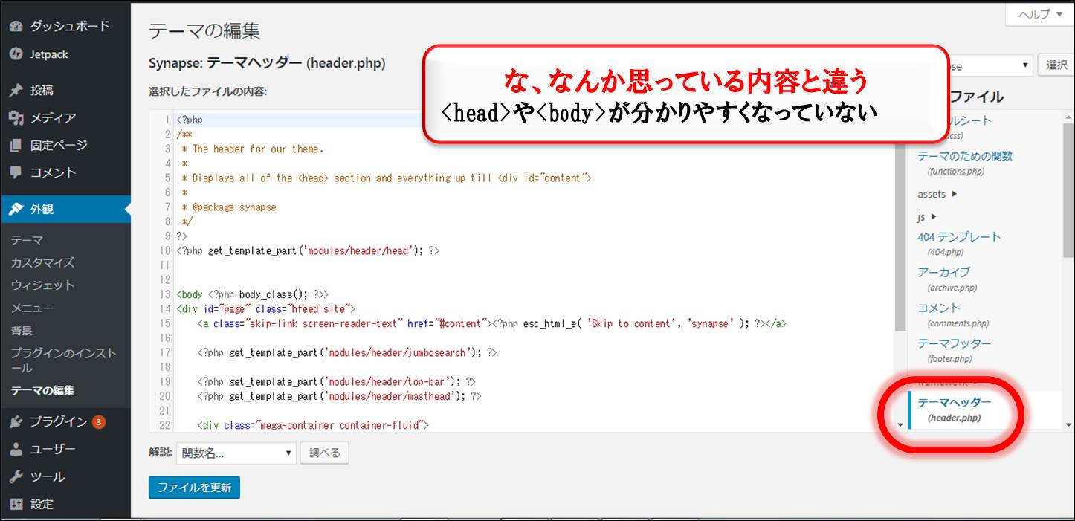Open the ウィジェット submenu item

point(42,285)
